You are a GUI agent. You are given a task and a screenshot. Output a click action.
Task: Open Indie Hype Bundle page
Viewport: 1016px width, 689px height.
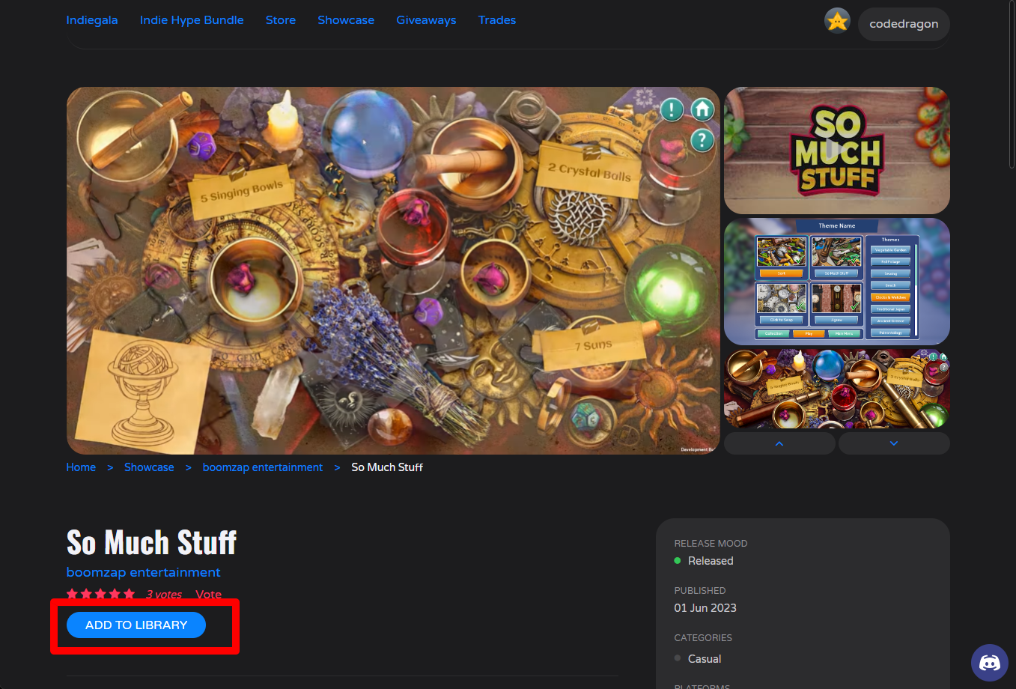pyautogui.click(x=192, y=20)
